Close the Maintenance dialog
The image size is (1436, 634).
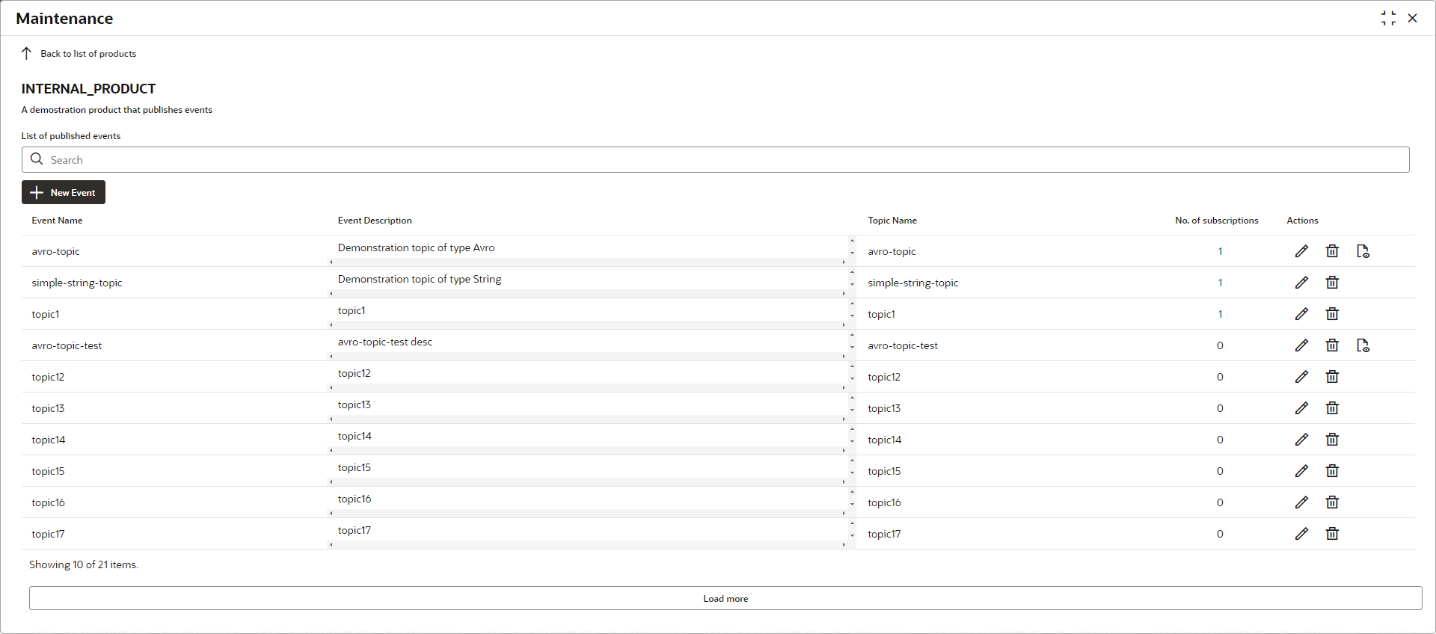1412,18
